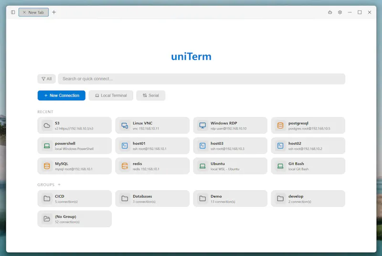The height and width of the screenshot is (256, 382).
Task: Open settings gear icon
Action: (340, 12)
